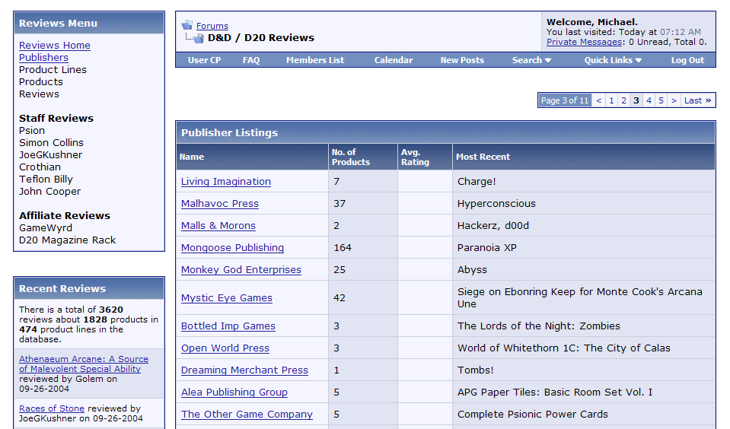Open Bottled Imp Games link
The image size is (730, 429).
[228, 326]
